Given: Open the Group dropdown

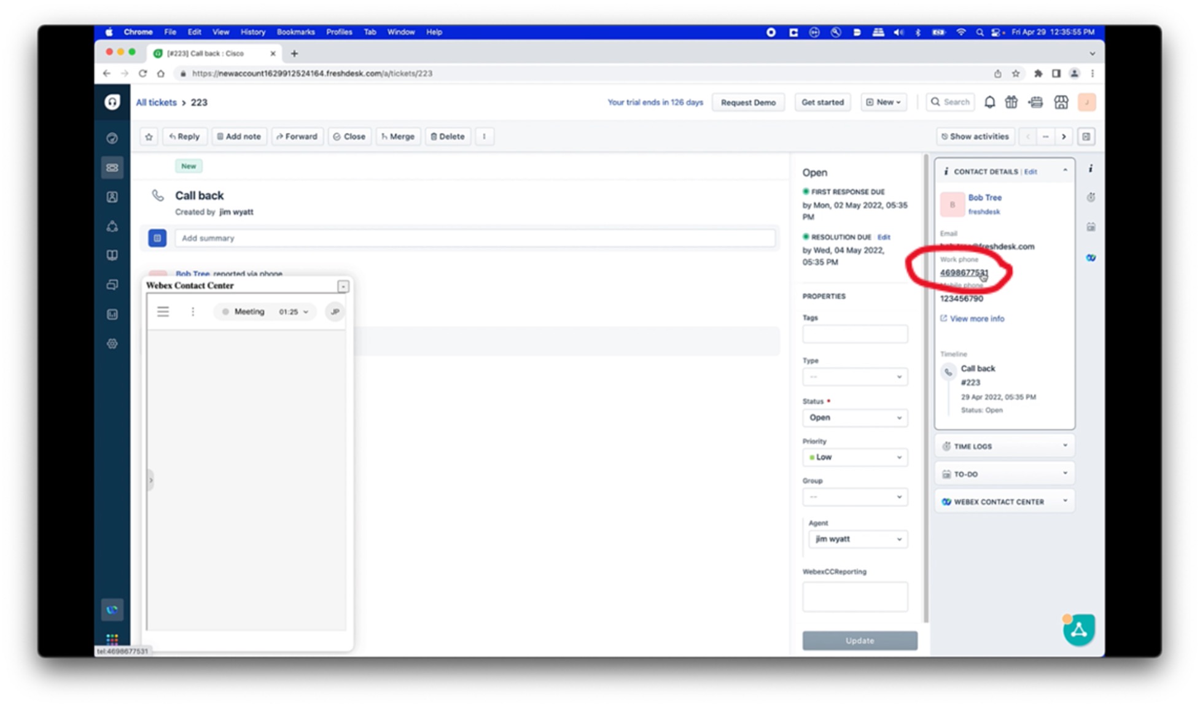Looking at the screenshot, I should pos(855,497).
